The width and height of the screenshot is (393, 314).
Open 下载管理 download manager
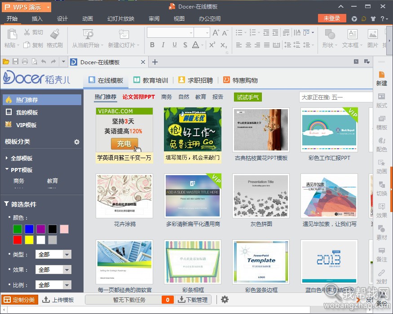[193, 300]
